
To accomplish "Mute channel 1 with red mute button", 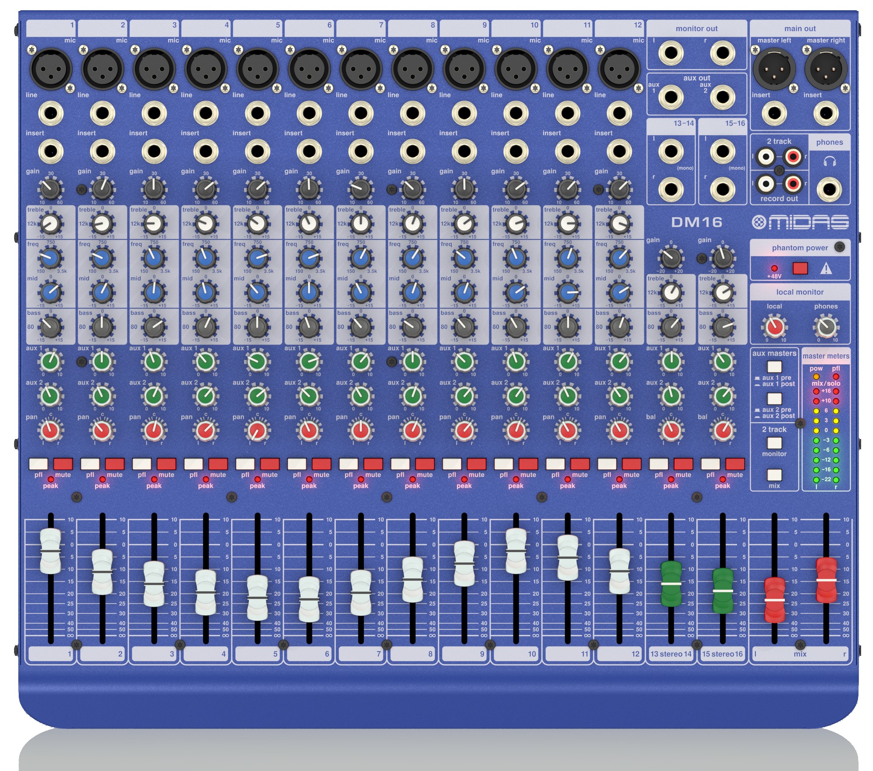I will [63, 464].
